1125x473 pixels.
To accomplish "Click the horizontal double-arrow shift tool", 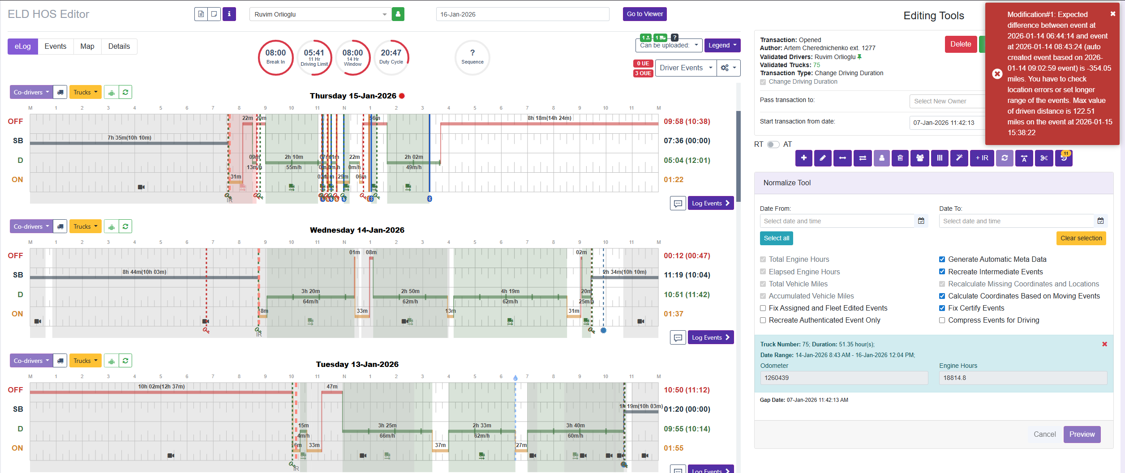I will [x=842, y=158].
